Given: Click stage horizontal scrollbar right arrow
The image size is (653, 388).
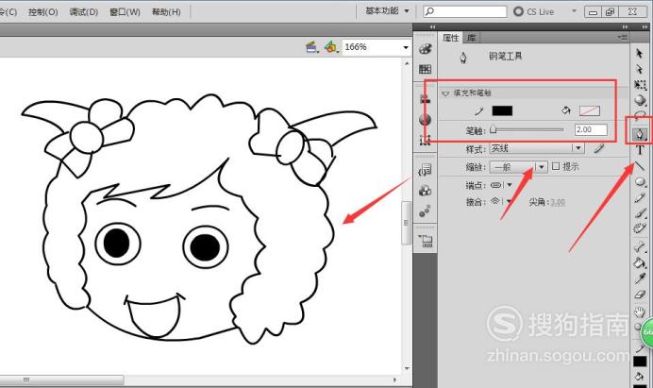Looking at the screenshot, I should 394,380.
